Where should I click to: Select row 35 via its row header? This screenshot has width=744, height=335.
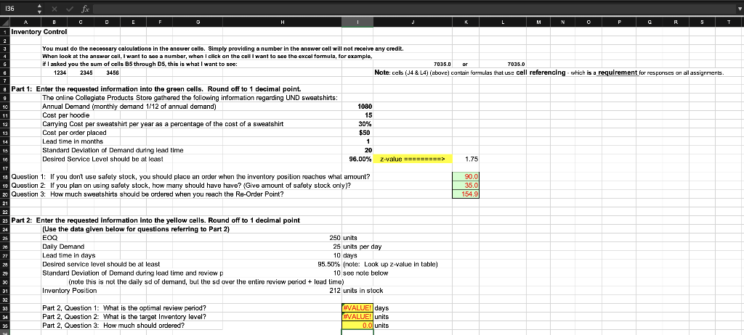click(5, 326)
